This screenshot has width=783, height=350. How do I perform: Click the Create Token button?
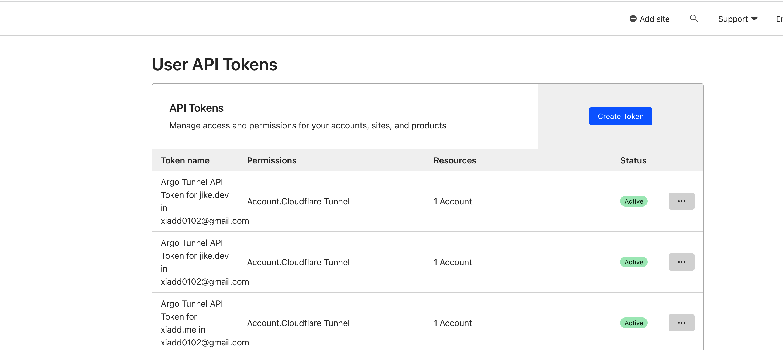click(x=620, y=116)
